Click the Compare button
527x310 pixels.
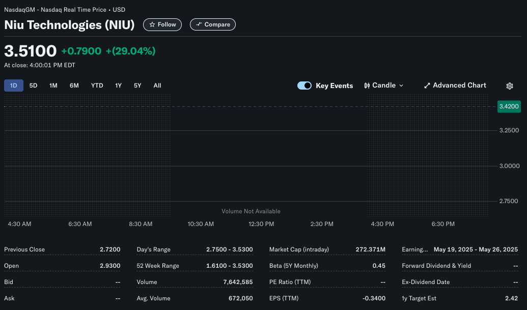pyautogui.click(x=213, y=24)
